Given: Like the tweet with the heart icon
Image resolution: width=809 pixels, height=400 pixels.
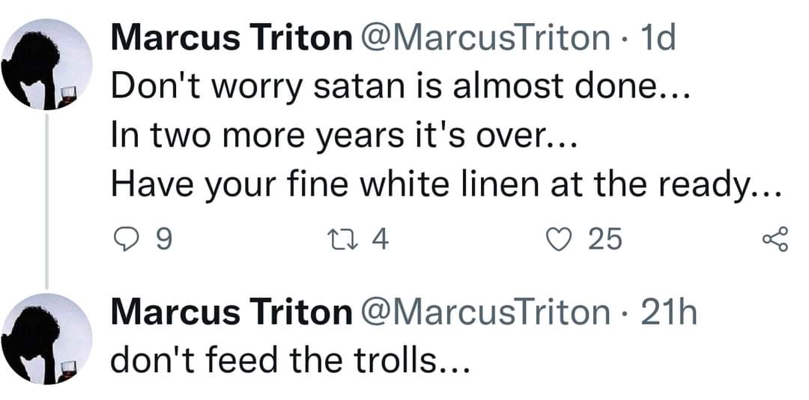Looking at the screenshot, I should (560, 240).
